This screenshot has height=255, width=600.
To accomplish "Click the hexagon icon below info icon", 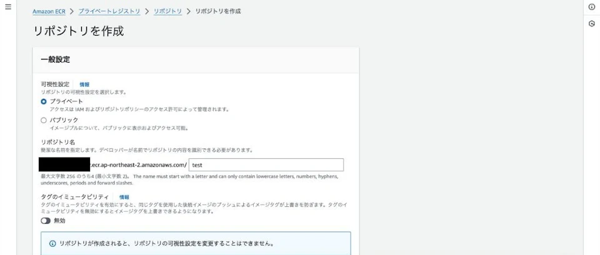I will 592,24.
